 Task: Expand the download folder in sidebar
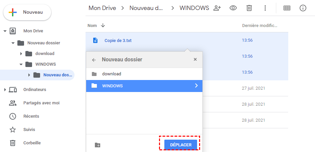click(21, 54)
